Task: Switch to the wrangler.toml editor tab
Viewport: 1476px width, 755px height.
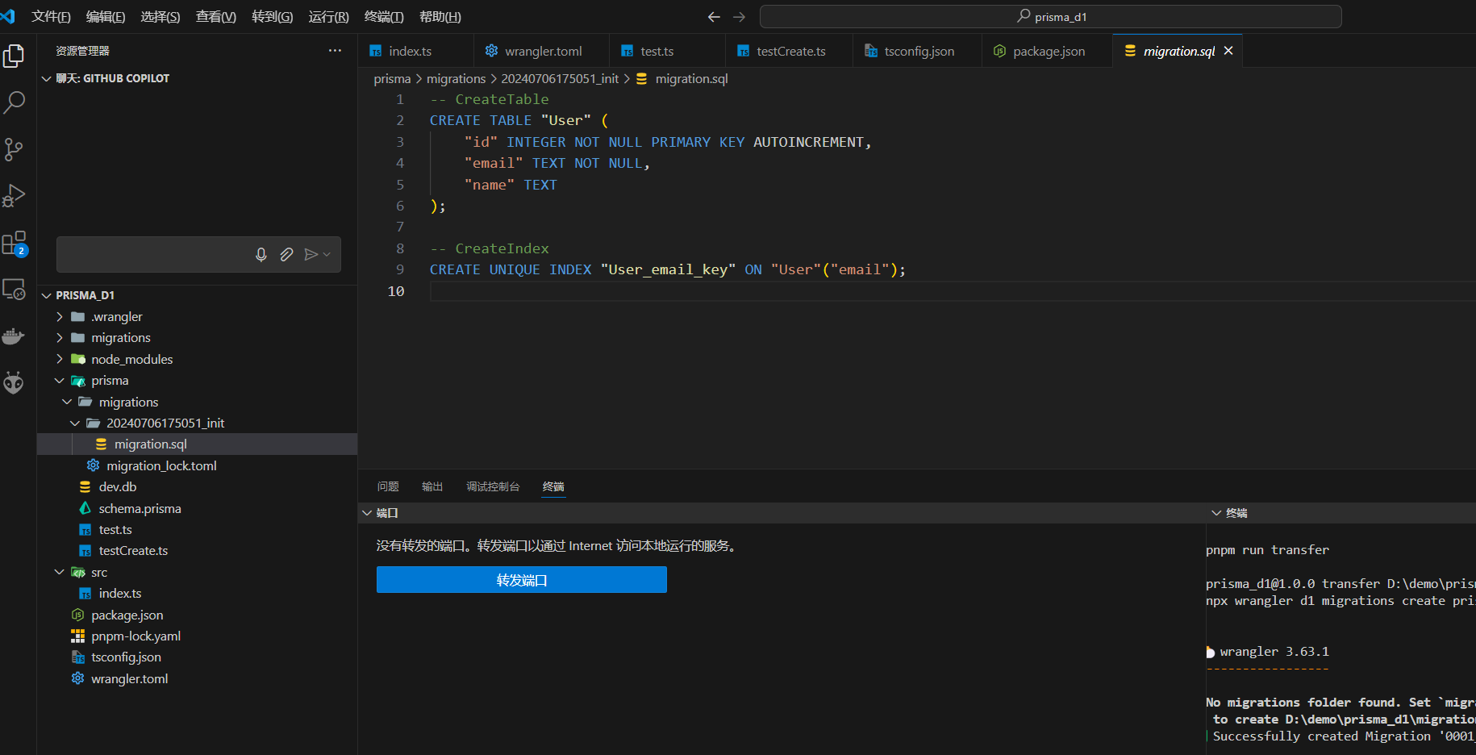Action: coord(542,51)
